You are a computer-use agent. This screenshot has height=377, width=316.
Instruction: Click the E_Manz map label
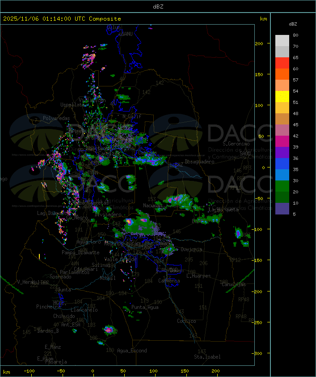[53, 347]
